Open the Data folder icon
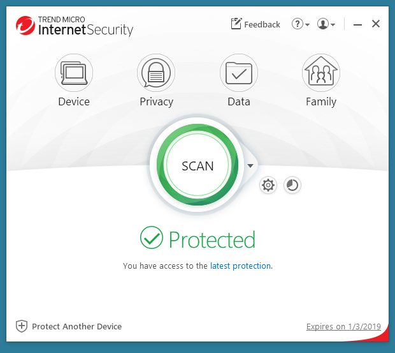 coord(239,72)
